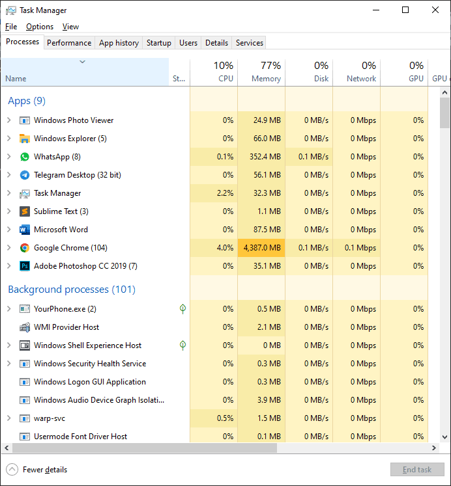Click the Microsoft Word icon
Viewport: 451px width, 486px height.
point(25,230)
